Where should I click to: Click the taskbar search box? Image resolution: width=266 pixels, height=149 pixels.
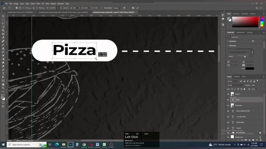(x=27, y=144)
